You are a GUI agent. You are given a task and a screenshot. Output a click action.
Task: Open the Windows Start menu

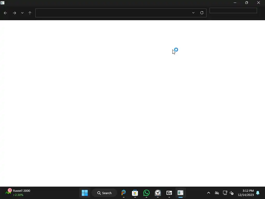click(x=85, y=193)
